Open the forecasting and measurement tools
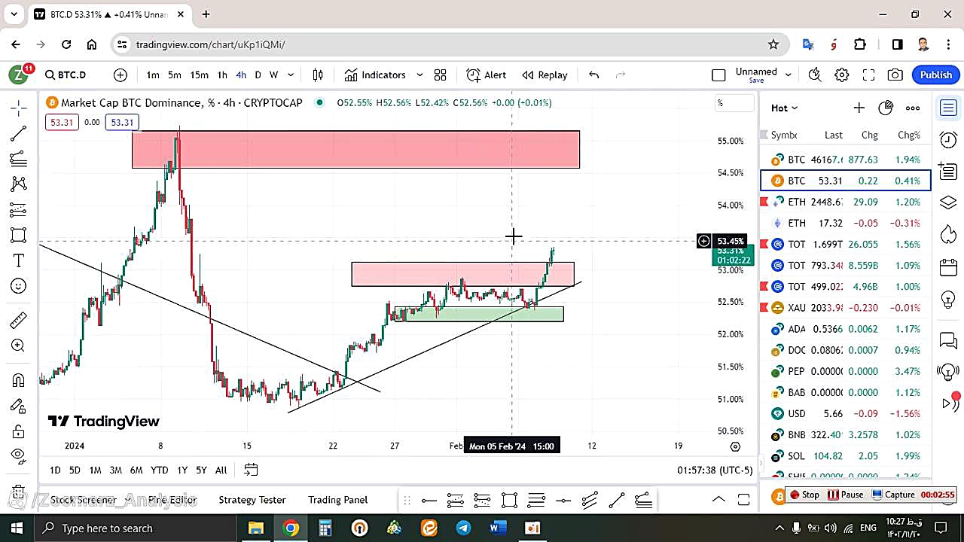Screen dimensions: 964x542 19,210
